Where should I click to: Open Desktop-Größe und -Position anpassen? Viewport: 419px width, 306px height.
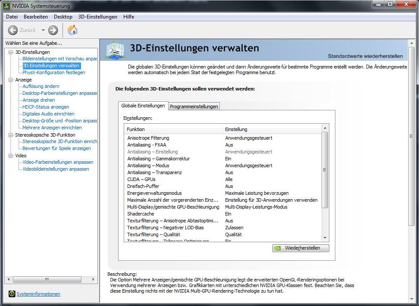tap(59, 121)
